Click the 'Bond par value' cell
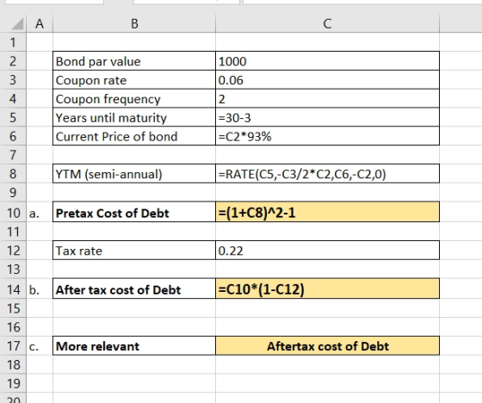The width and height of the screenshot is (482, 403). 134,61
